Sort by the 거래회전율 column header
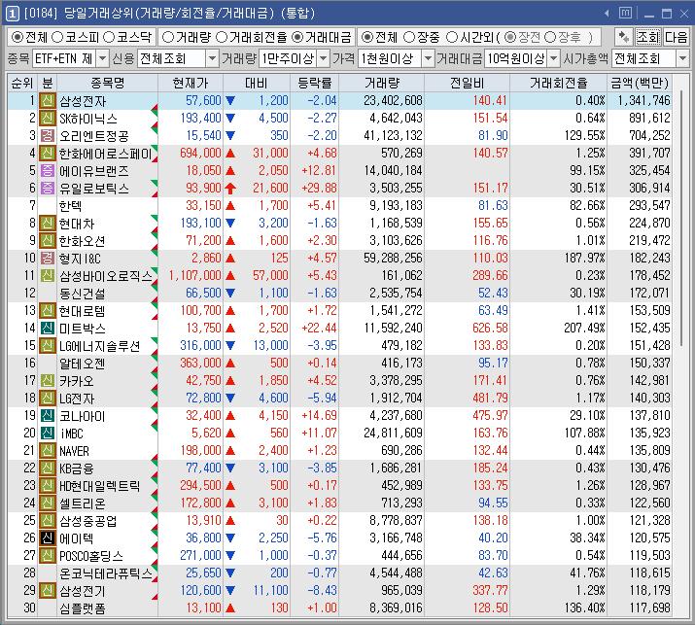The width and height of the screenshot is (695, 625). pos(559,84)
